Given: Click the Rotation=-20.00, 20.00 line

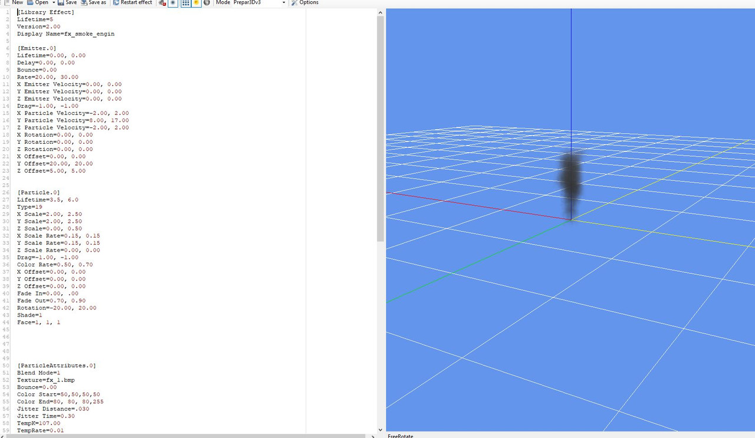Looking at the screenshot, I should click(x=57, y=308).
